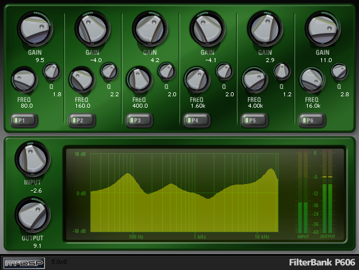Screen dimensions: 359x270
Task: Click the P3 band gain knob
Action: tap(150, 28)
